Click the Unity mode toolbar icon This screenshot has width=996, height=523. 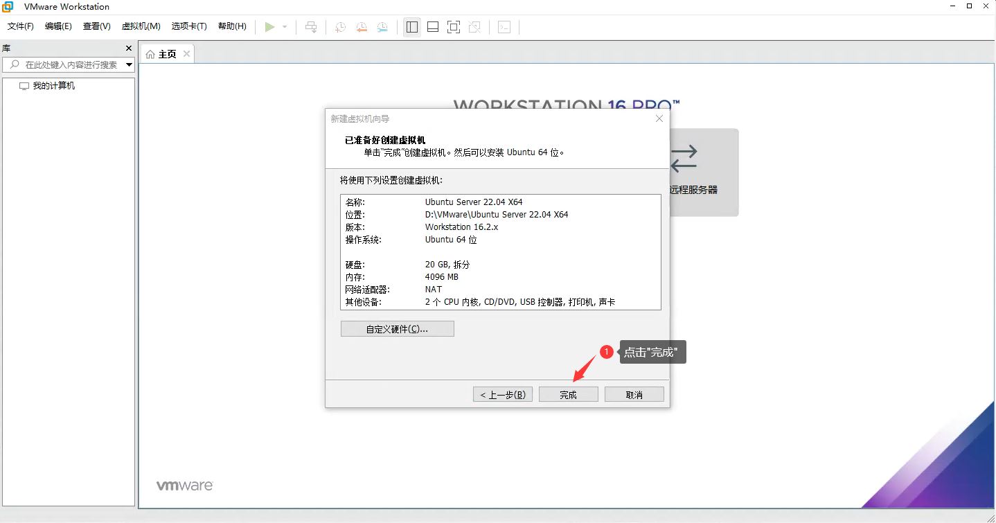click(x=474, y=27)
